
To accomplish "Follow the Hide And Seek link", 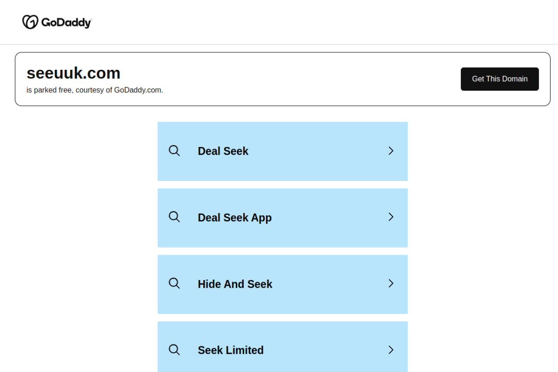I will pyautogui.click(x=235, y=284).
